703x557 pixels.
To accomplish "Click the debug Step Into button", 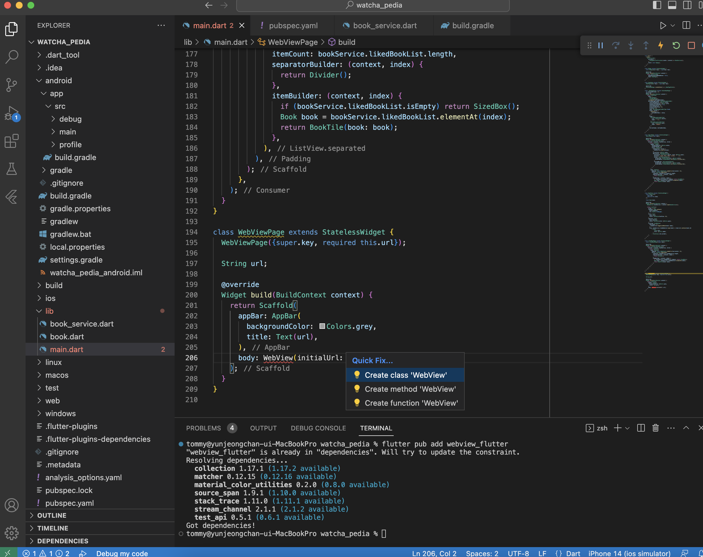I will [631, 45].
